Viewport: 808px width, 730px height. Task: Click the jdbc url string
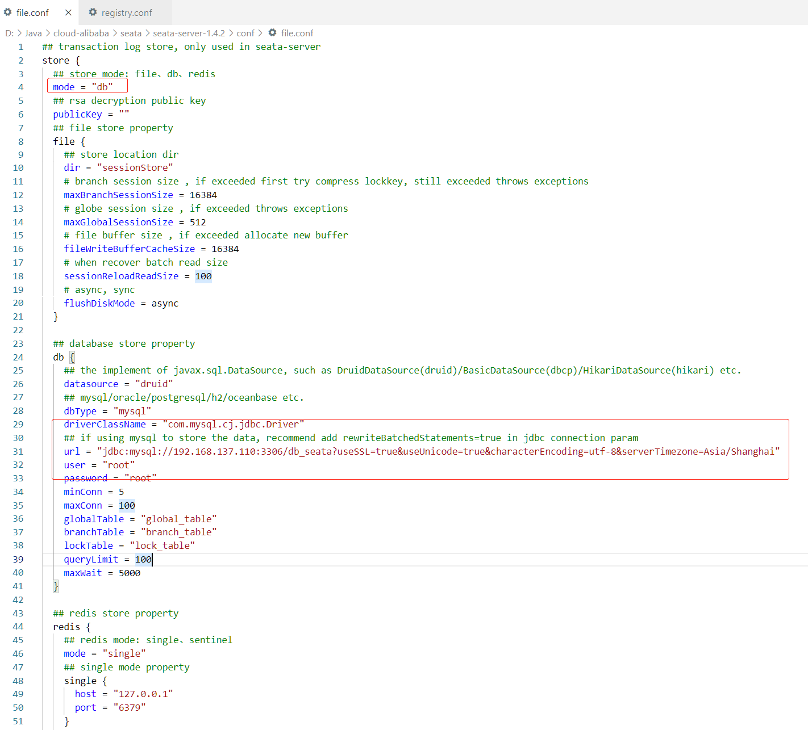(439, 451)
